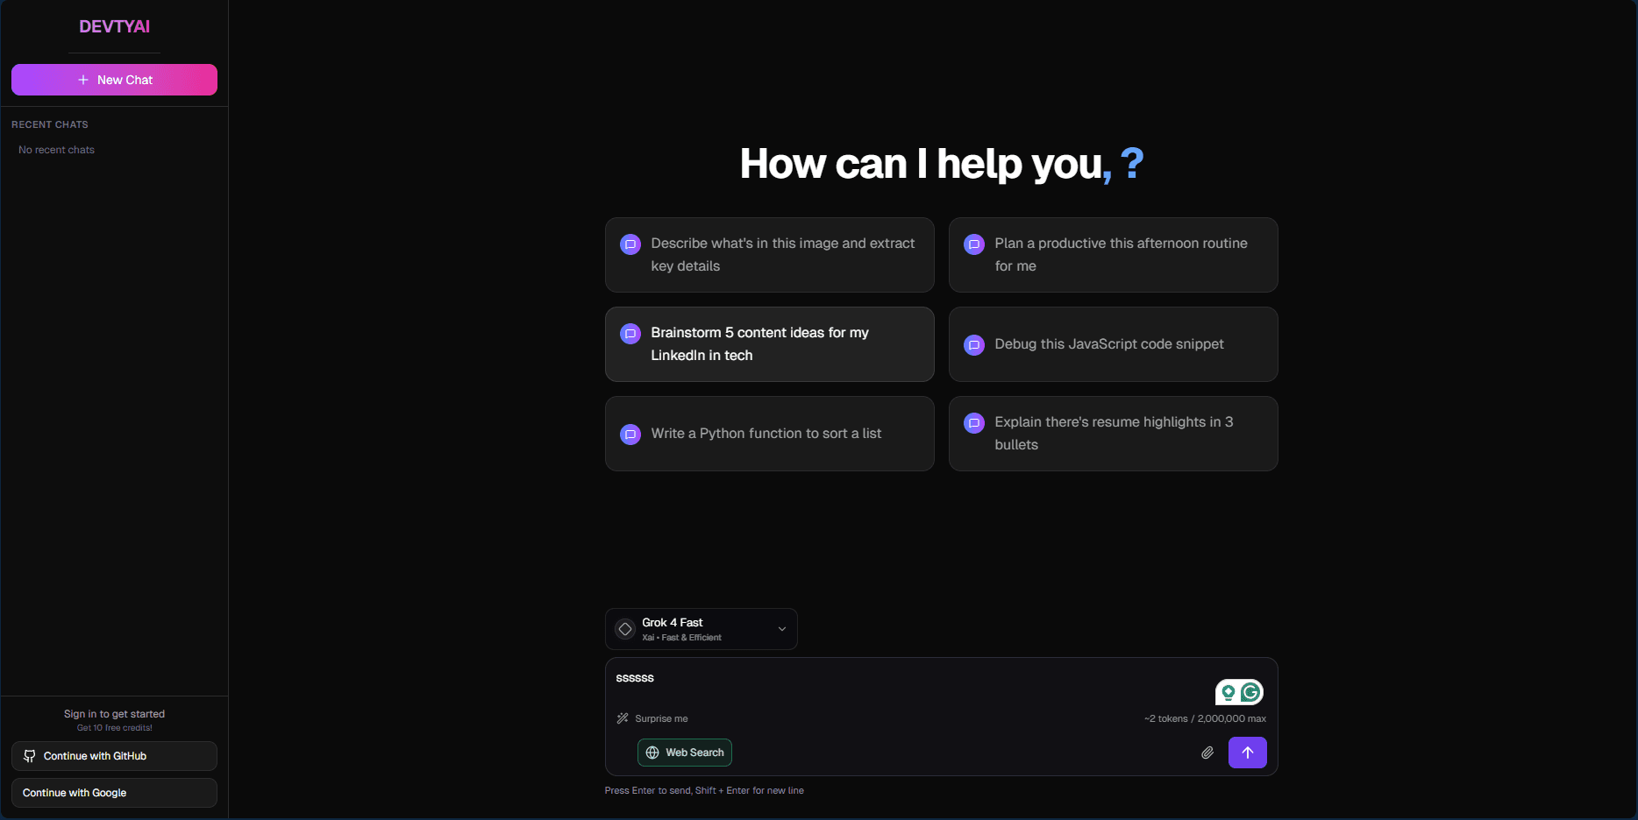
Task: Click the Grok model diamond icon
Action: click(x=625, y=629)
